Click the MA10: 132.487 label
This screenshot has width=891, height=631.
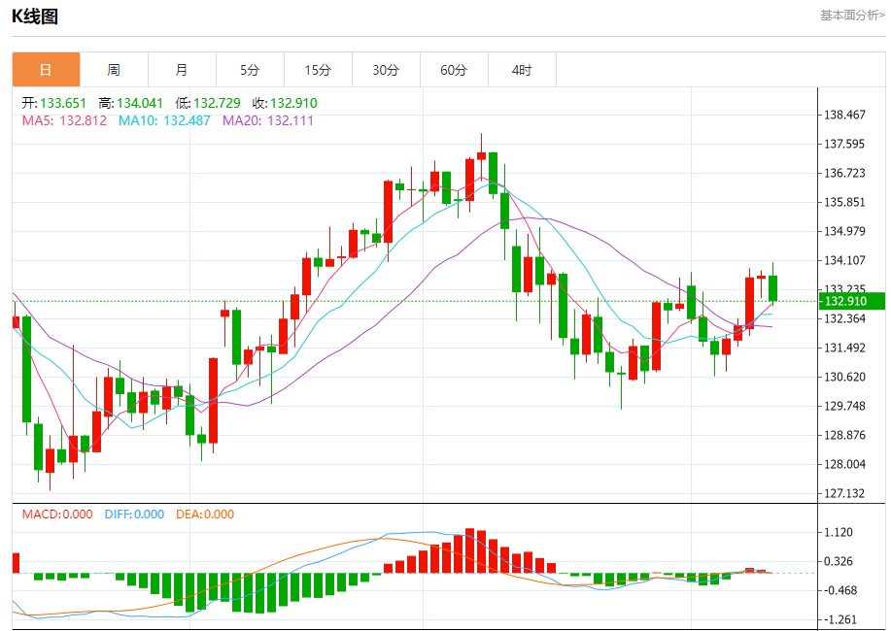click(x=164, y=120)
